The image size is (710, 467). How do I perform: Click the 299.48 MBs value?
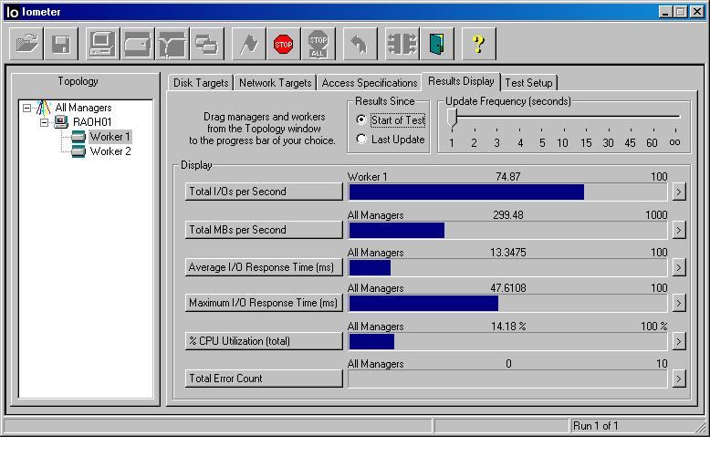point(508,215)
